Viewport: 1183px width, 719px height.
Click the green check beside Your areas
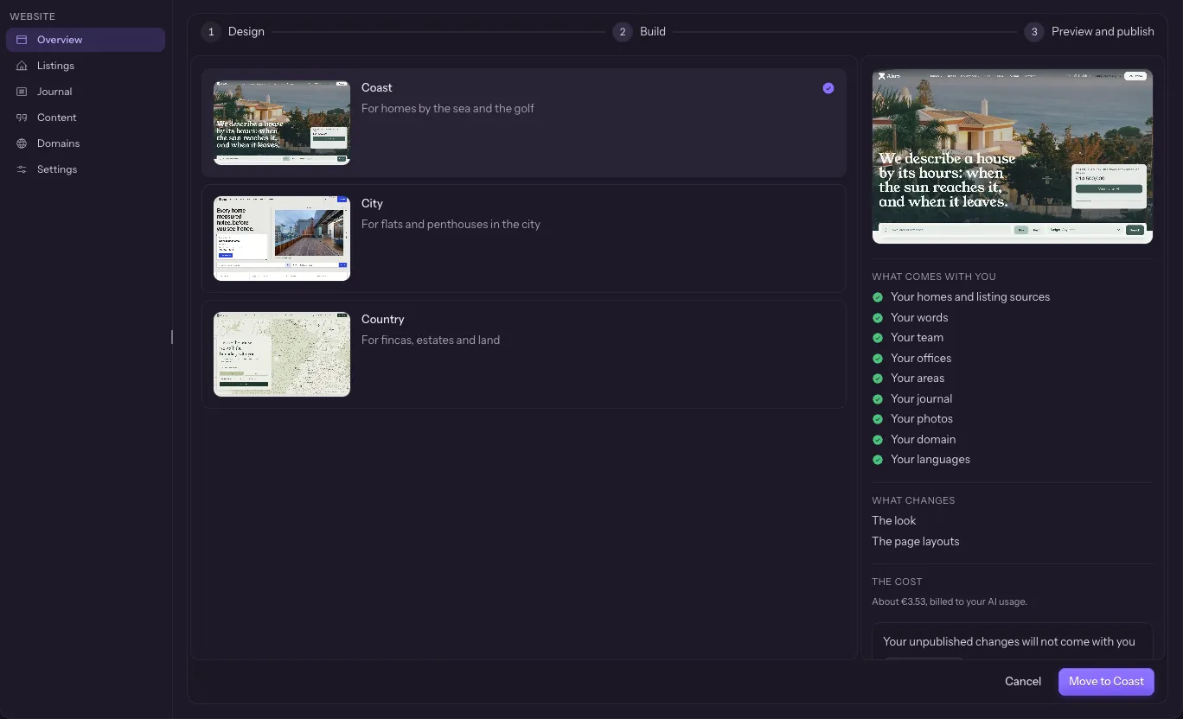(878, 379)
